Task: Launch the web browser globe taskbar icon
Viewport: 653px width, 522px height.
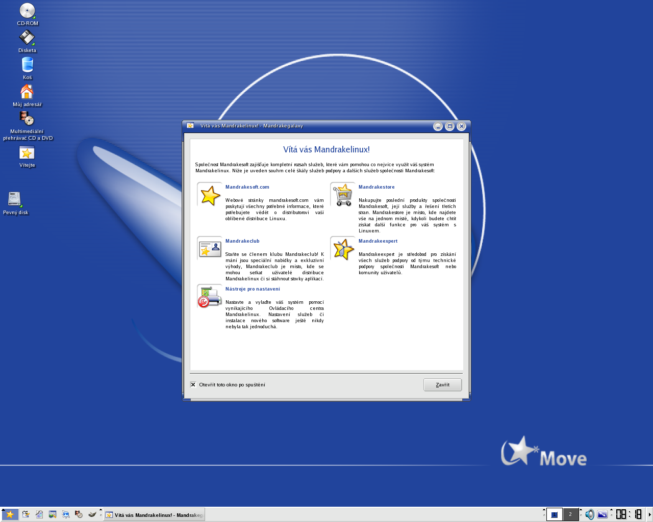Action: [x=52, y=514]
